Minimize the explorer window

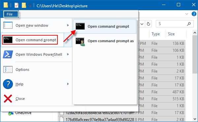pos(164,5)
